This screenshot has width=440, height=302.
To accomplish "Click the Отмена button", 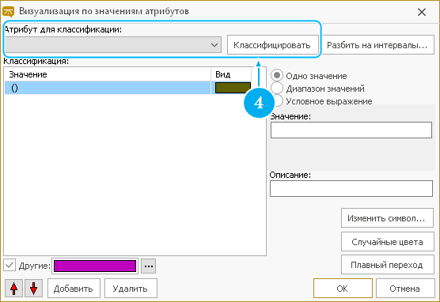I will pyautogui.click(x=405, y=289).
